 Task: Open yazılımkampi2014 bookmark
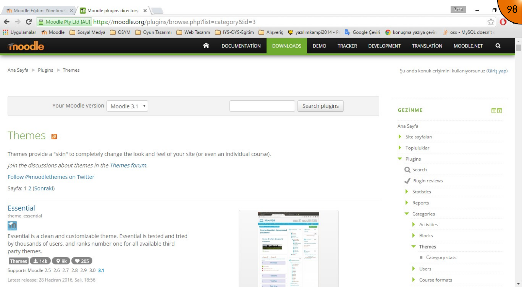tap(314, 32)
